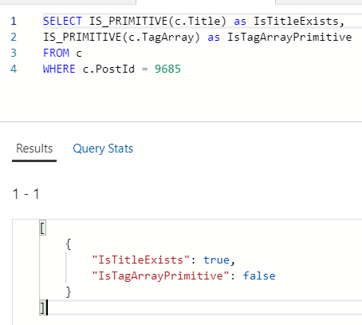Click the value 9685 in the query
The image size is (362, 325).
pos(167,69)
